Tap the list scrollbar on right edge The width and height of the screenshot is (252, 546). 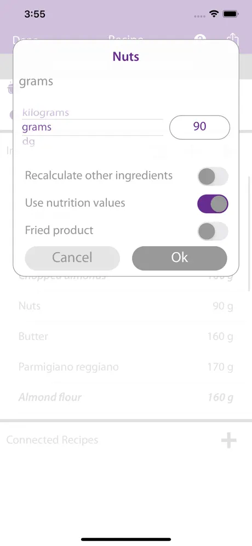250,234
